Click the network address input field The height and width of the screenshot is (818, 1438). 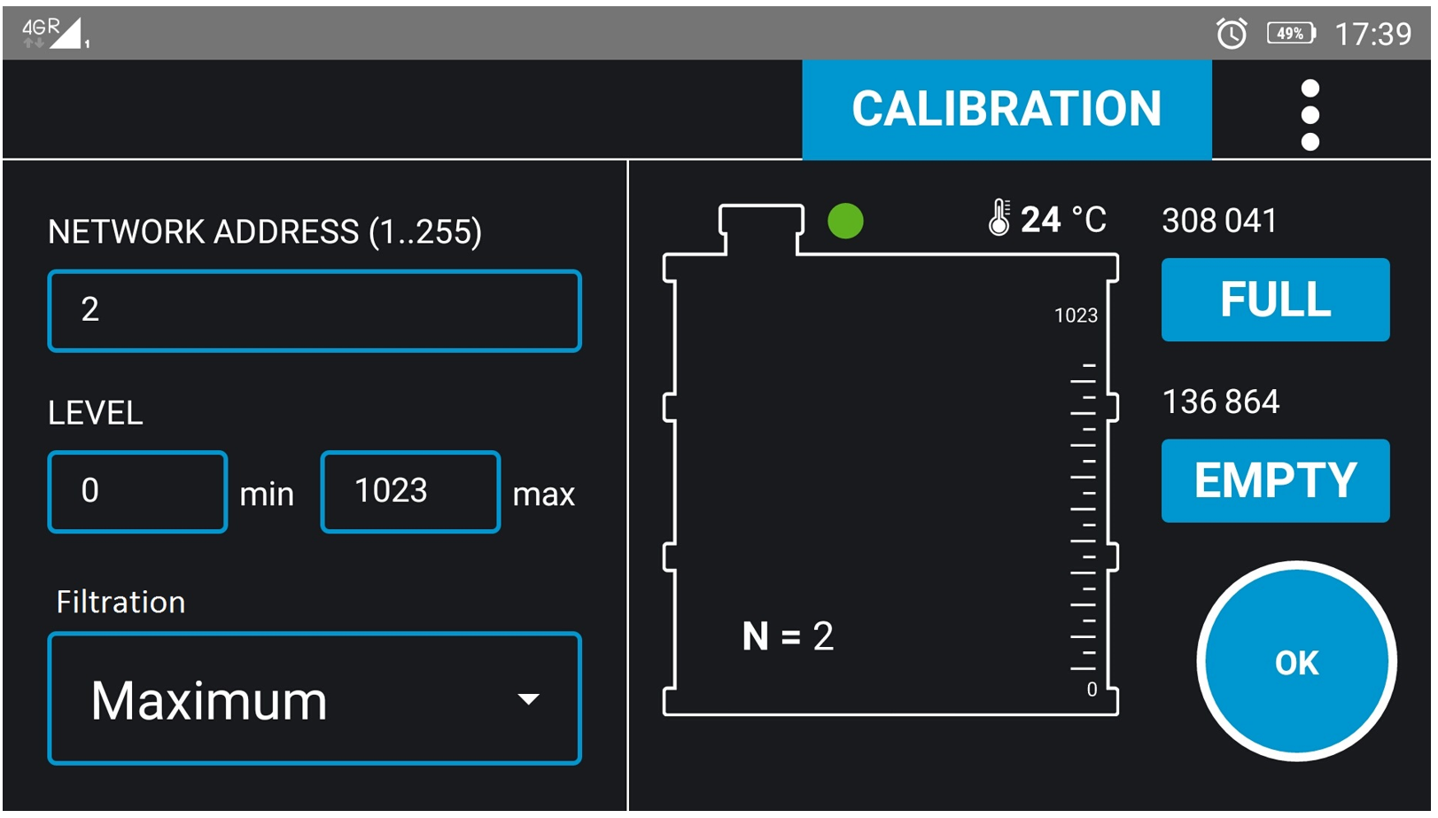(315, 311)
